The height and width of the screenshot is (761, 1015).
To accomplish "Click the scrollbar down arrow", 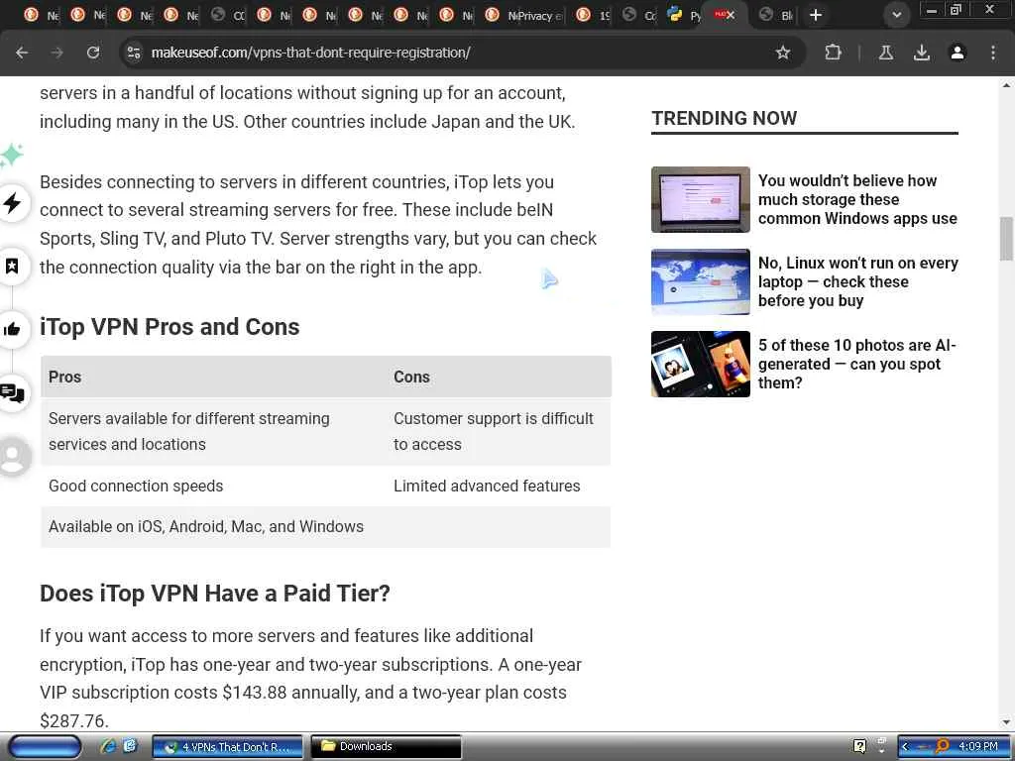I will [1006, 722].
